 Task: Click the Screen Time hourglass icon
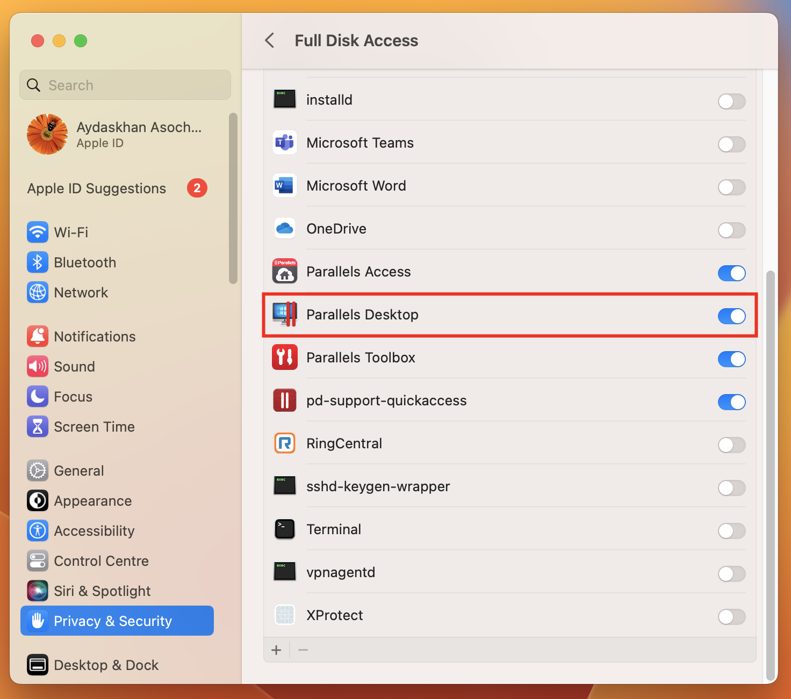[38, 426]
